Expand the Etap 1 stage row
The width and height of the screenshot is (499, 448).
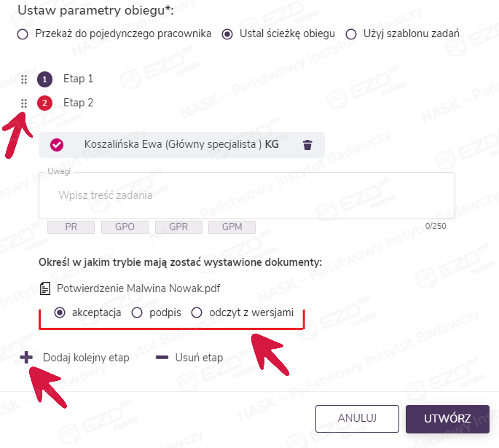point(79,79)
